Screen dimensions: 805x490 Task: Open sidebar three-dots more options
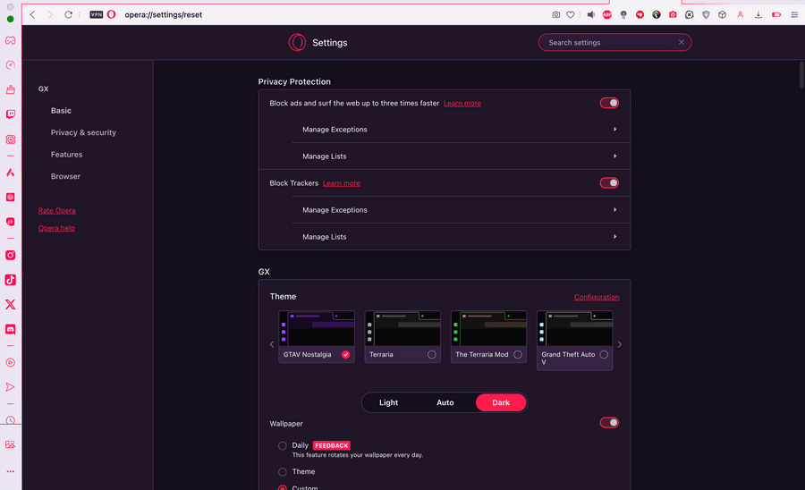point(10,471)
